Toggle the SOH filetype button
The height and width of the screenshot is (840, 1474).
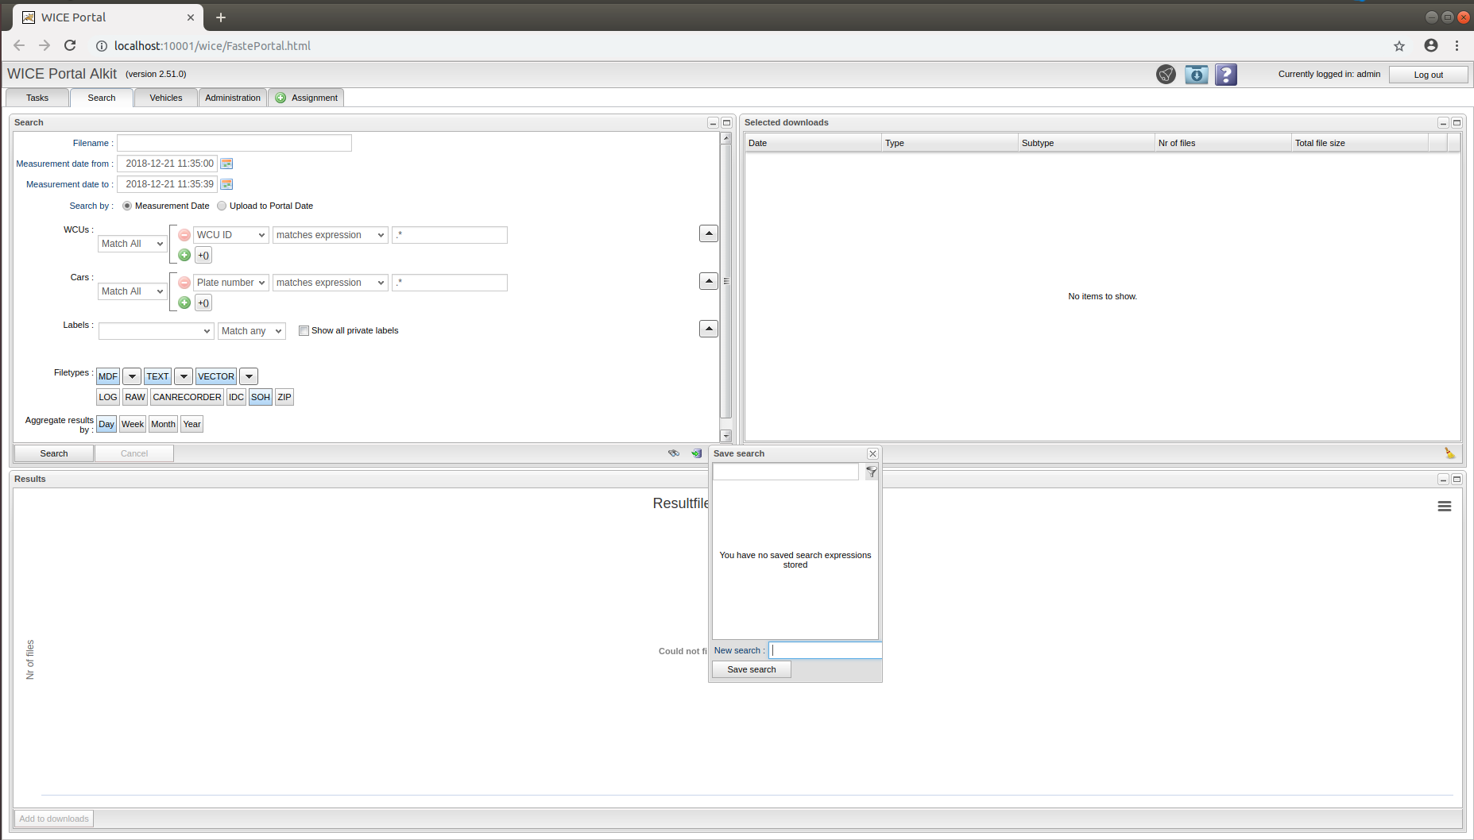click(x=261, y=397)
